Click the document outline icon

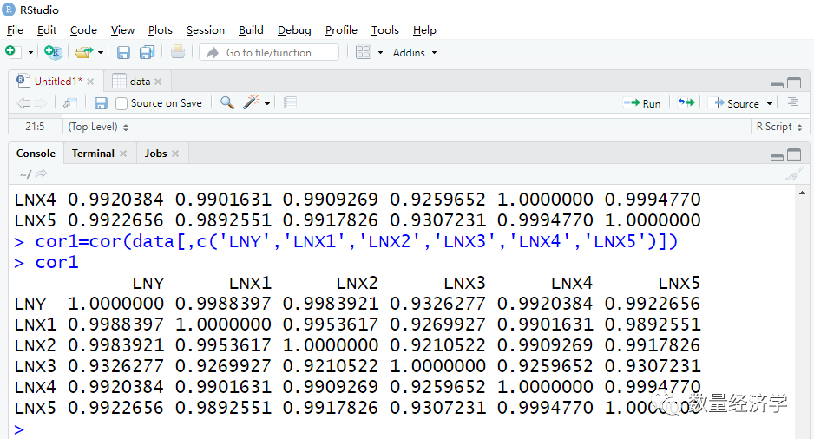tap(792, 102)
